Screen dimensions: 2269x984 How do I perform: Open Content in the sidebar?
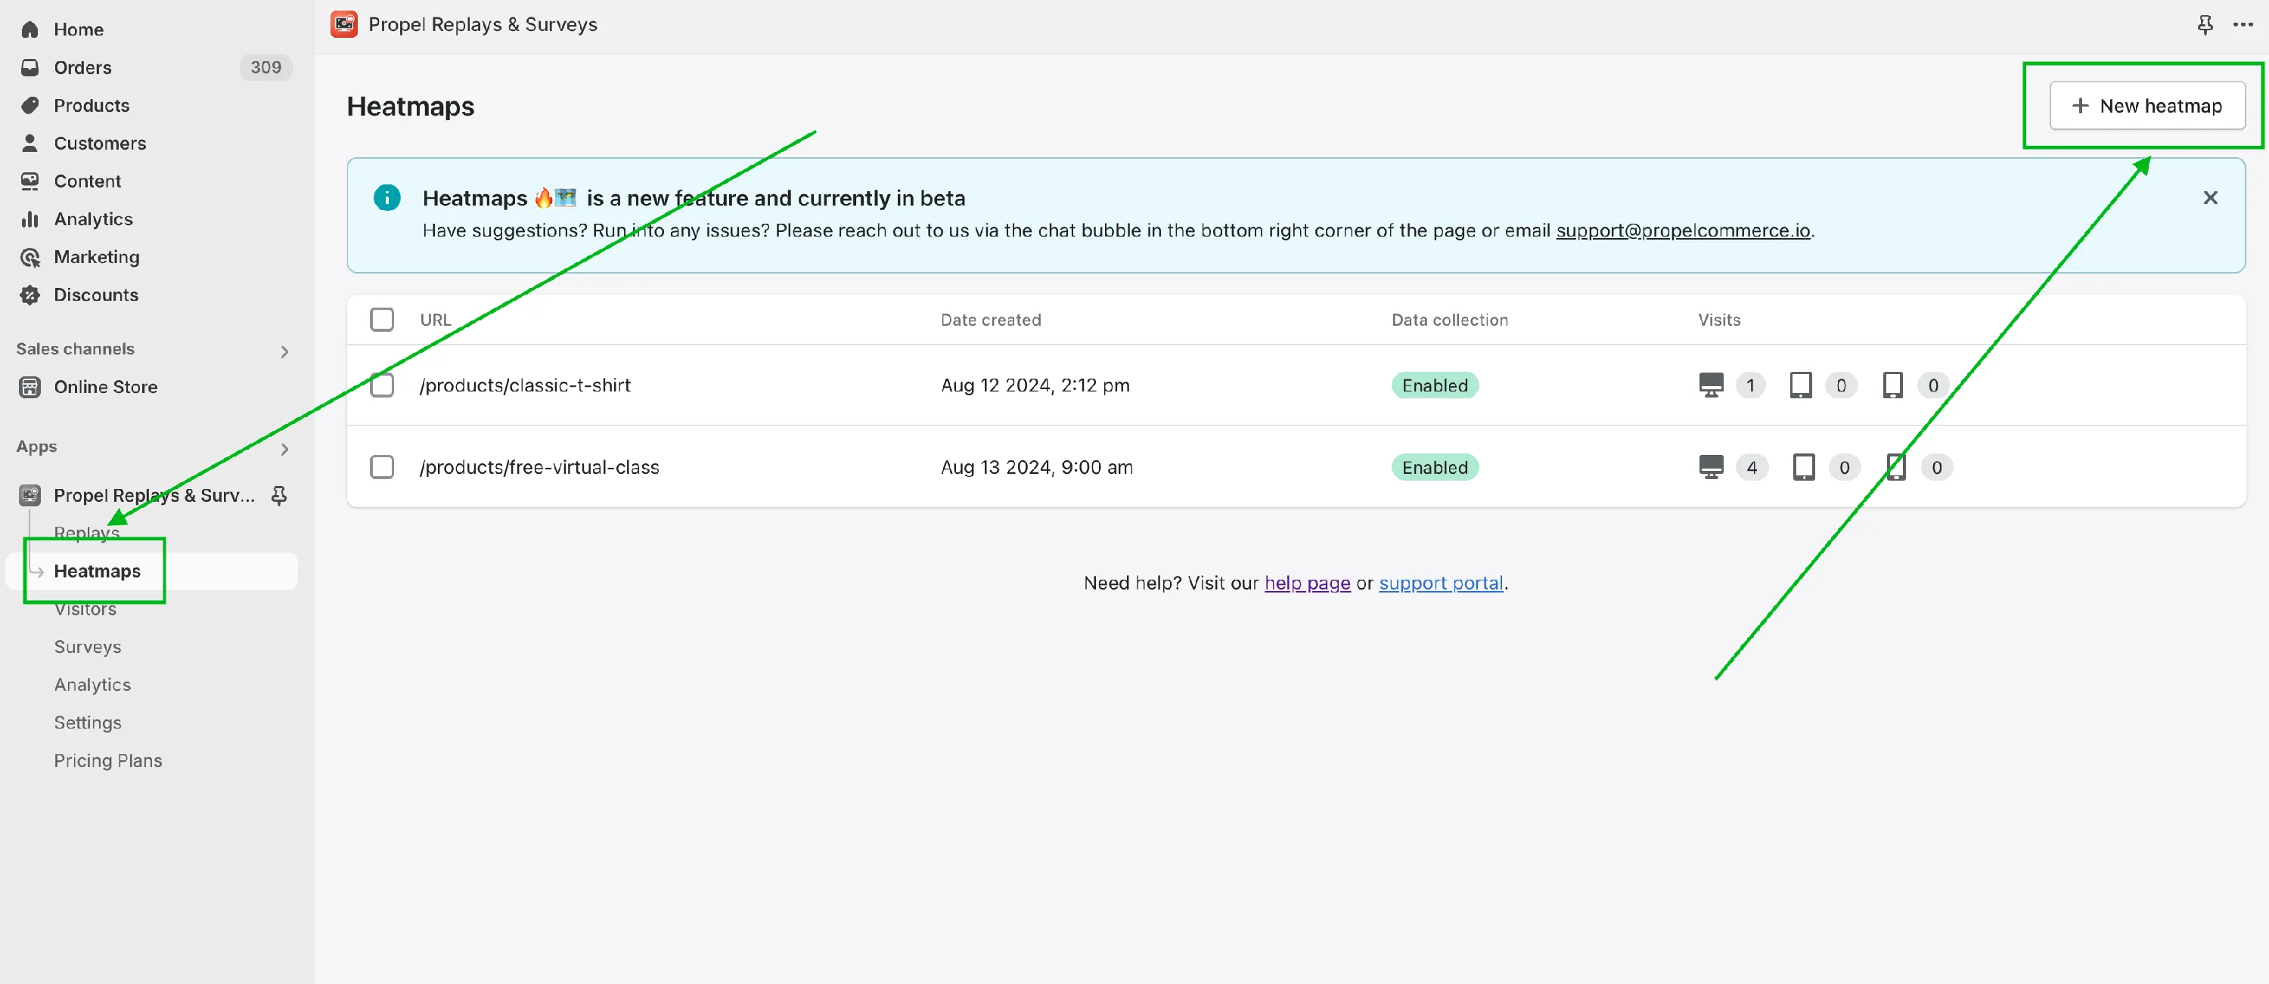(x=87, y=181)
